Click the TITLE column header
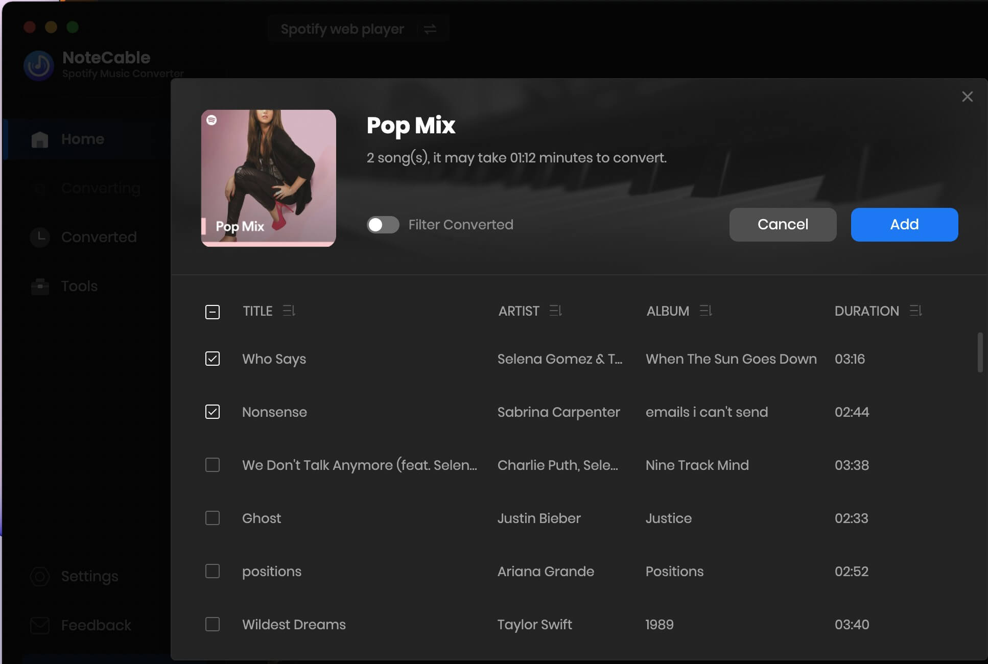 [257, 311]
